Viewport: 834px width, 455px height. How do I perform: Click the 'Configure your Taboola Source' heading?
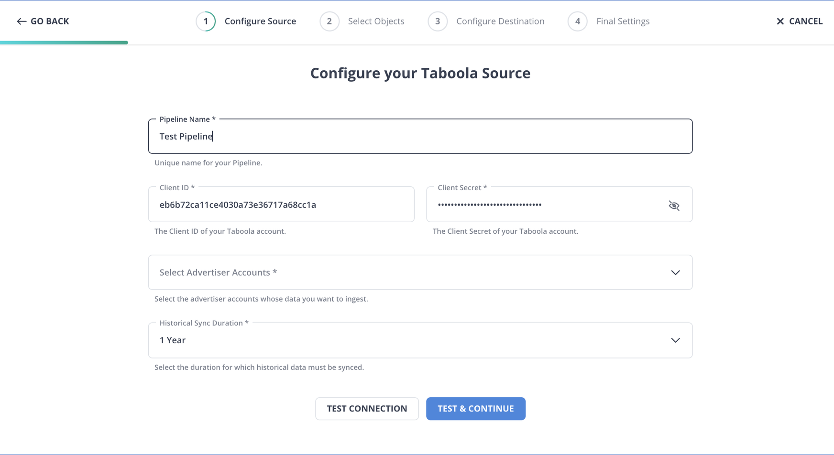click(x=420, y=73)
